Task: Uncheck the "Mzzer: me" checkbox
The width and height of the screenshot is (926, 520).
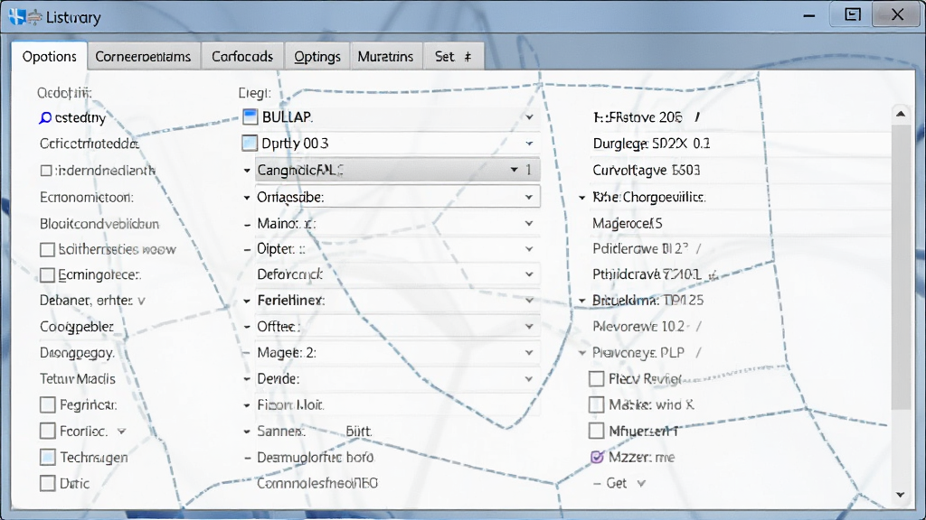Action: pos(597,457)
